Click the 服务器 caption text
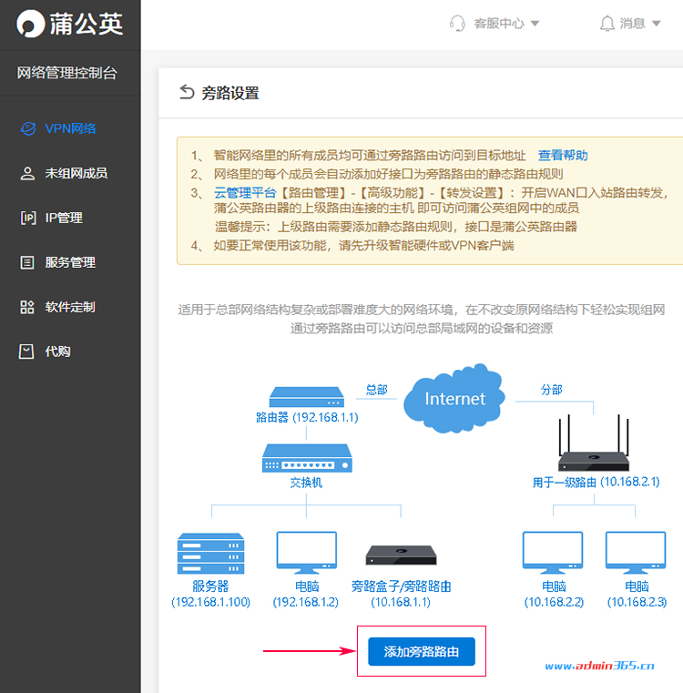The height and width of the screenshot is (693, 683). pos(210,586)
